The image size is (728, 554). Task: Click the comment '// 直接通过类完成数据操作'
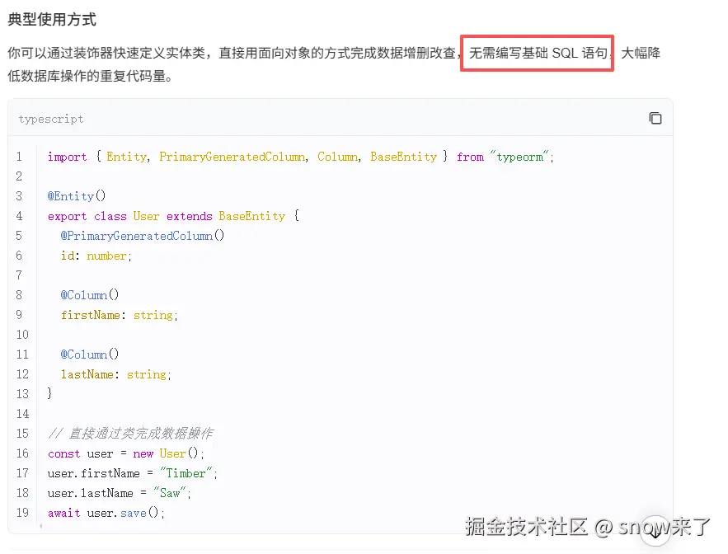130,434
